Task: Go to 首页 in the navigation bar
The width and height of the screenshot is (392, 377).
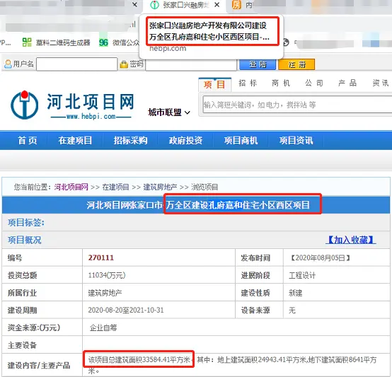Action: [28, 141]
